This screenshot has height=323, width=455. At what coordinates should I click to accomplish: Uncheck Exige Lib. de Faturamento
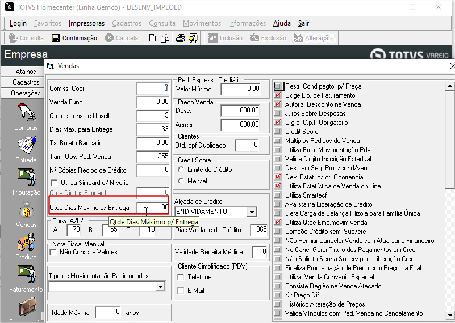pyautogui.click(x=278, y=95)
